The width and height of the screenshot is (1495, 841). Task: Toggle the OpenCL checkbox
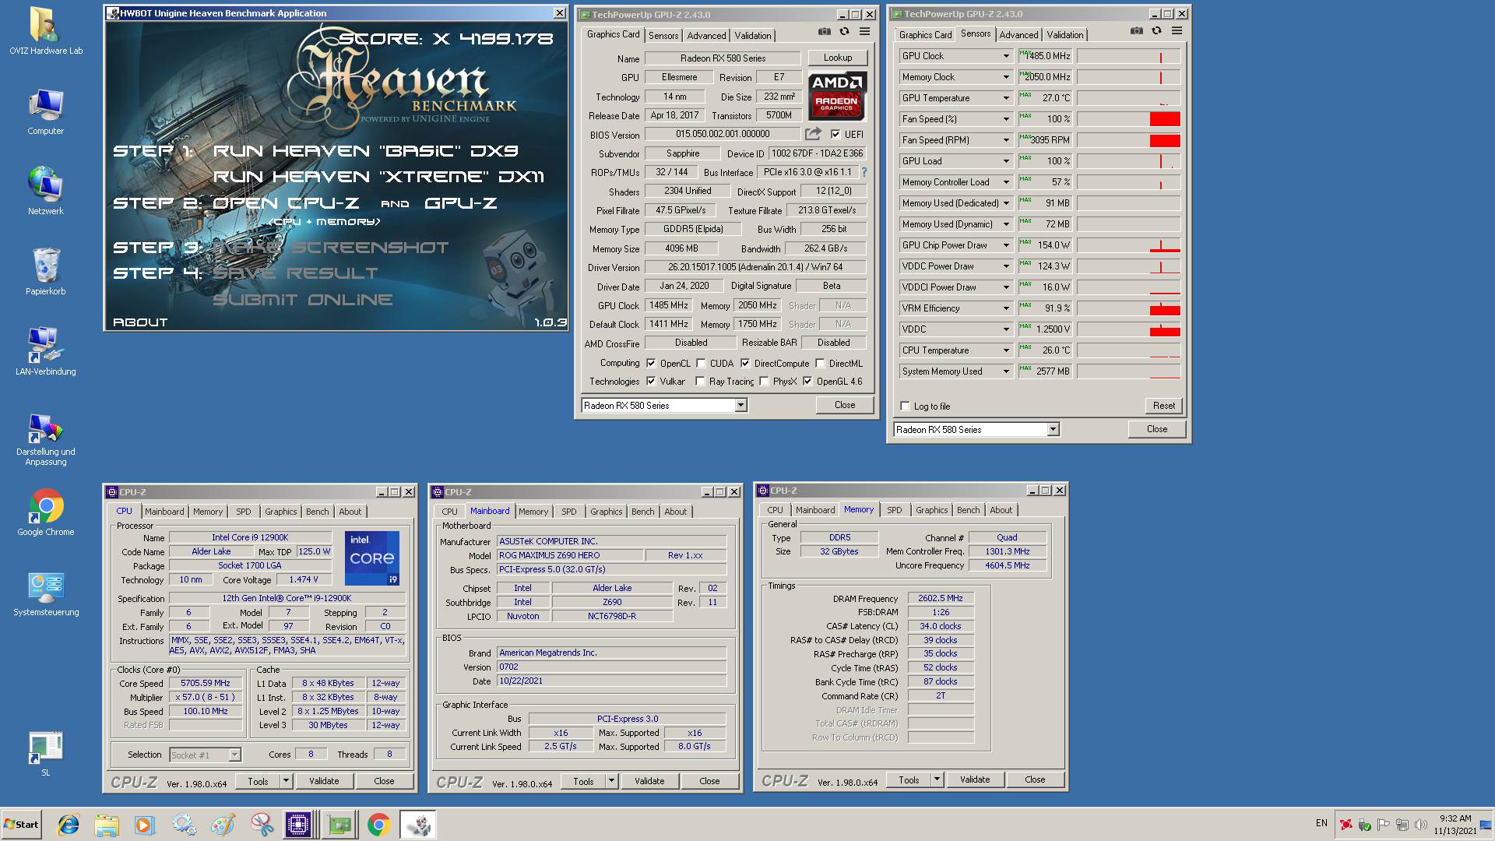(x=651, y=364)
